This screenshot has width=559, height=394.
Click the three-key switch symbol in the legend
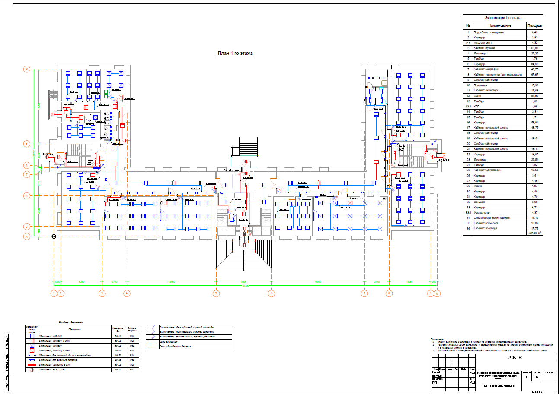[x=153, y=337]
